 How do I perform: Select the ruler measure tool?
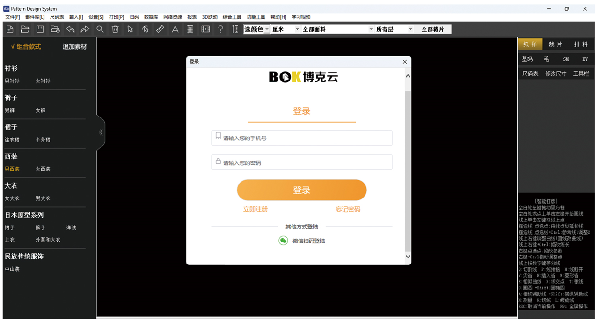[x=160, y=29]
